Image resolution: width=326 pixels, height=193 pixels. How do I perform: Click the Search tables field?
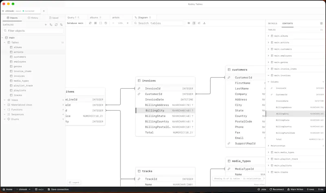[158, 23]
